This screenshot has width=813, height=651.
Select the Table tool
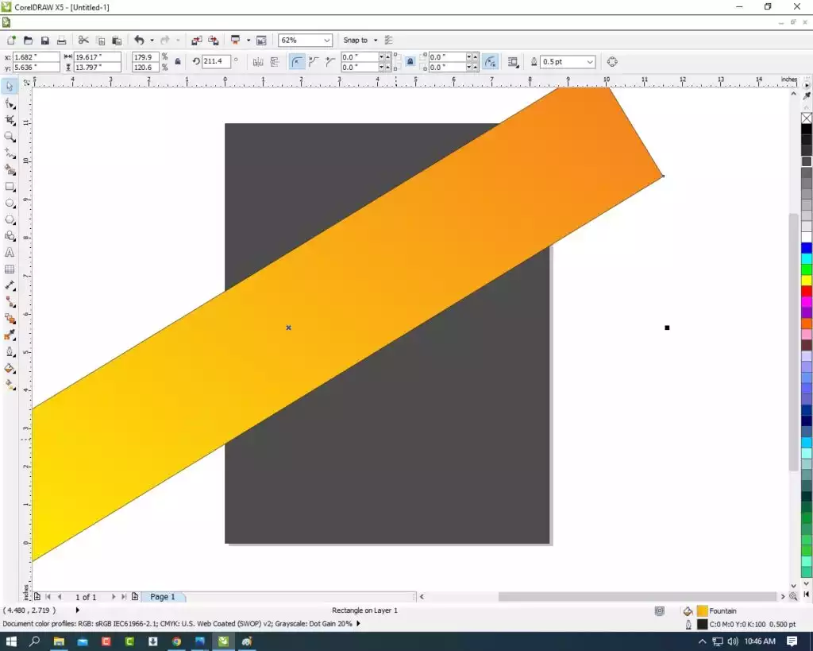(x=10, y=269)
